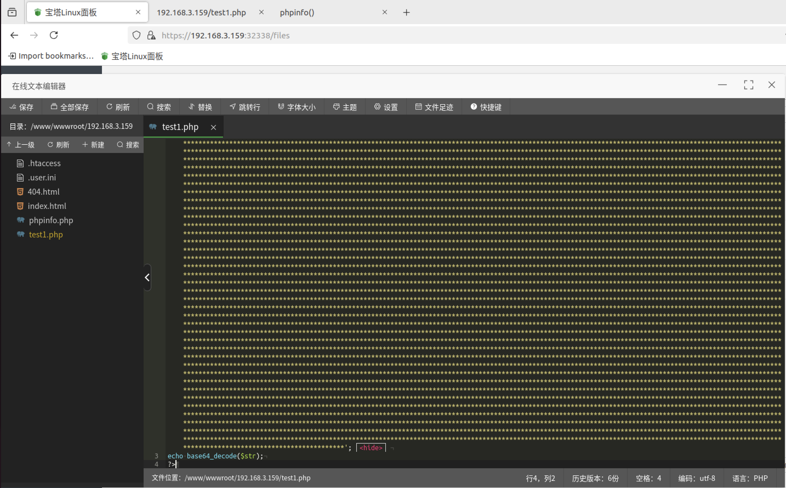Click the HTML5 icon next to 404.html
The image size is (786, 488).
coord(20,192)
